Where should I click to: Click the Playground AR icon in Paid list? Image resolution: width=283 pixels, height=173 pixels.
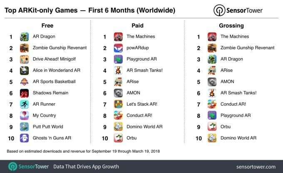click(x=118, y=59)
